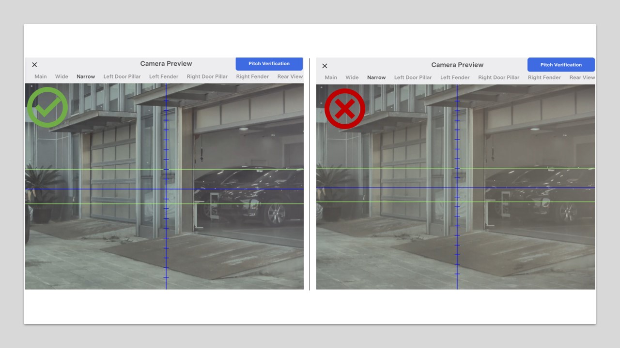
Task: Click the red X error icon
Action: [344, 109]
